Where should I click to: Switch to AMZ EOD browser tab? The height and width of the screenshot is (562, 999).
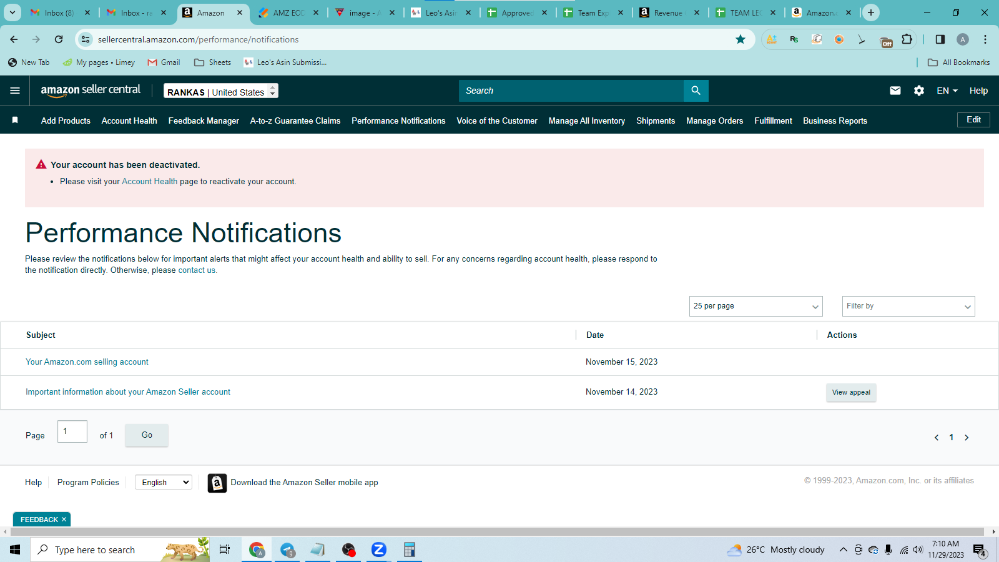coord(289,12)
